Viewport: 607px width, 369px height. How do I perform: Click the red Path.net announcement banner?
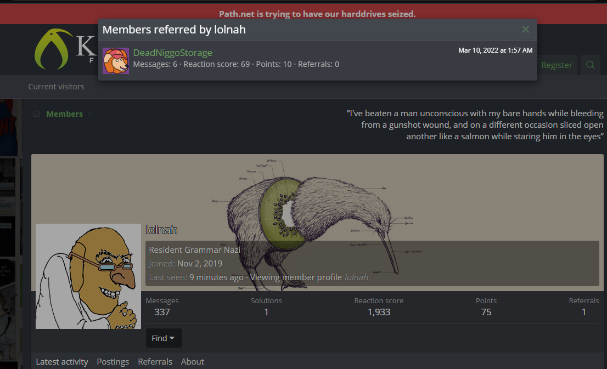coord(317,14)
